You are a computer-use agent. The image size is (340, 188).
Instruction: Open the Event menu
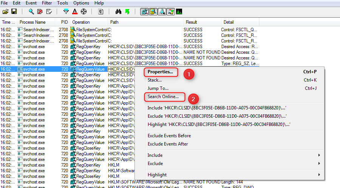(x=31, y=3)
